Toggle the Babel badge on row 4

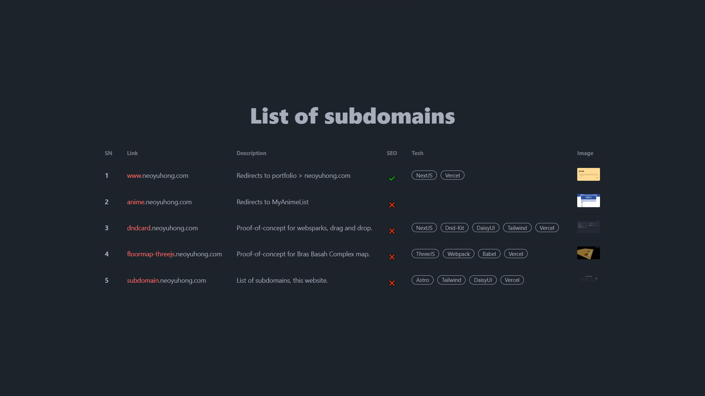click(489, 253)
